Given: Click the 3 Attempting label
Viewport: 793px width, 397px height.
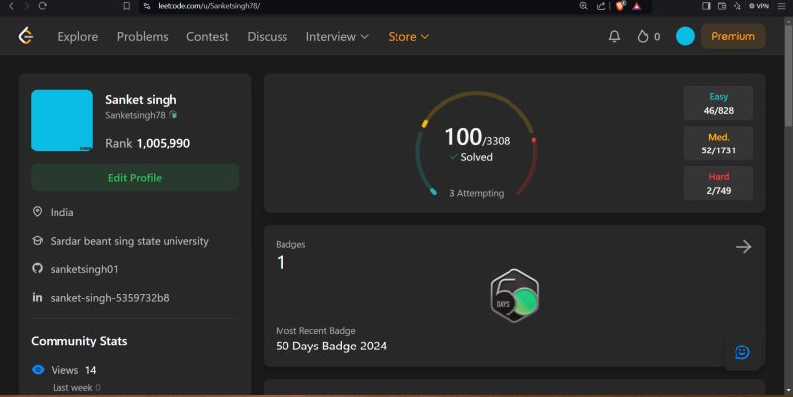Looking at the screenshot, I should 477,193.
